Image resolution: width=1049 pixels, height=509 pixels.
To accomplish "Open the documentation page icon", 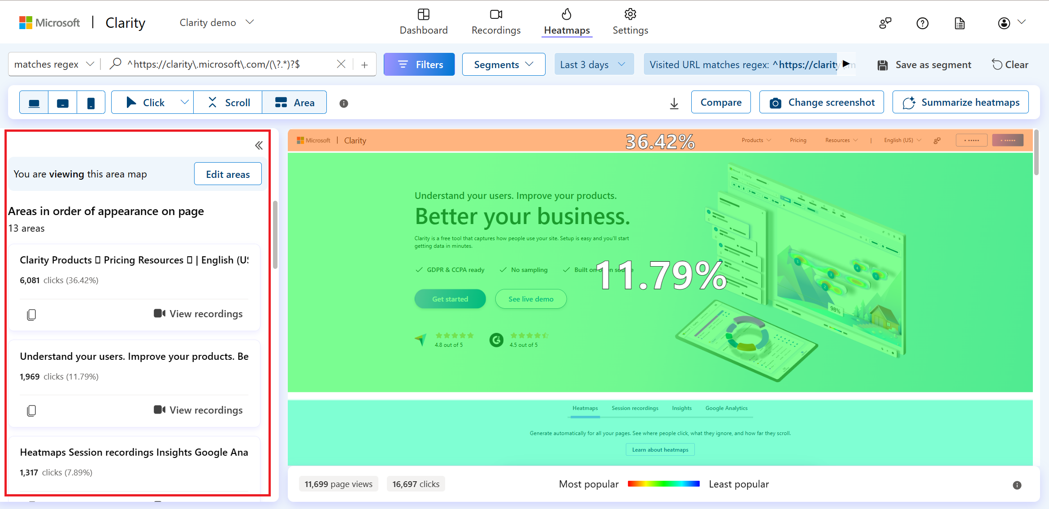I will (960, 23).
